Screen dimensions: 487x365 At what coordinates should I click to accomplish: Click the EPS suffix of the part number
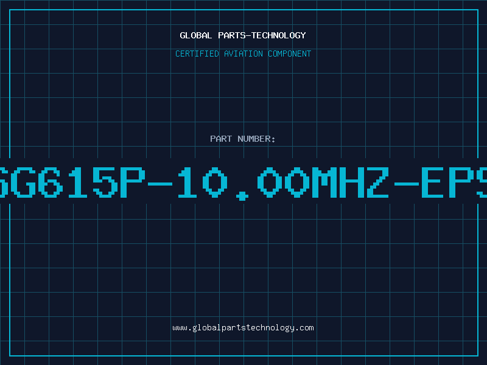(x=454, y=182)
